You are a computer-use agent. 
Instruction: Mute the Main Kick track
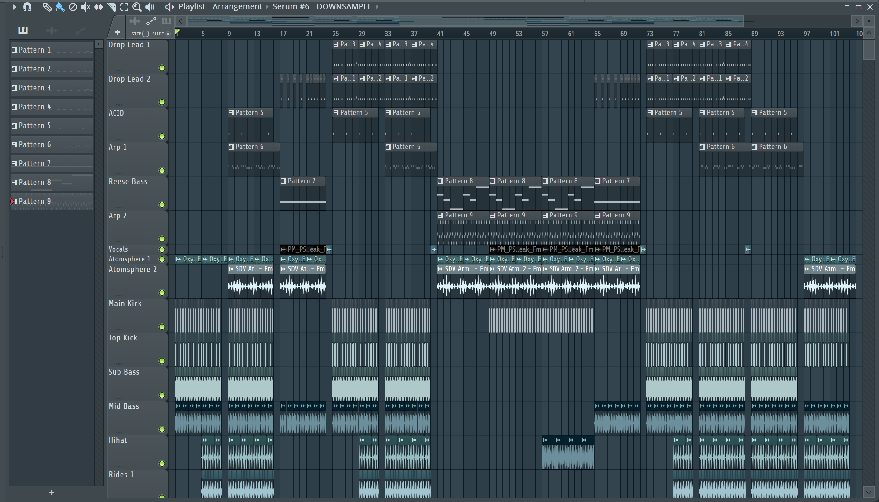(161, 326)
